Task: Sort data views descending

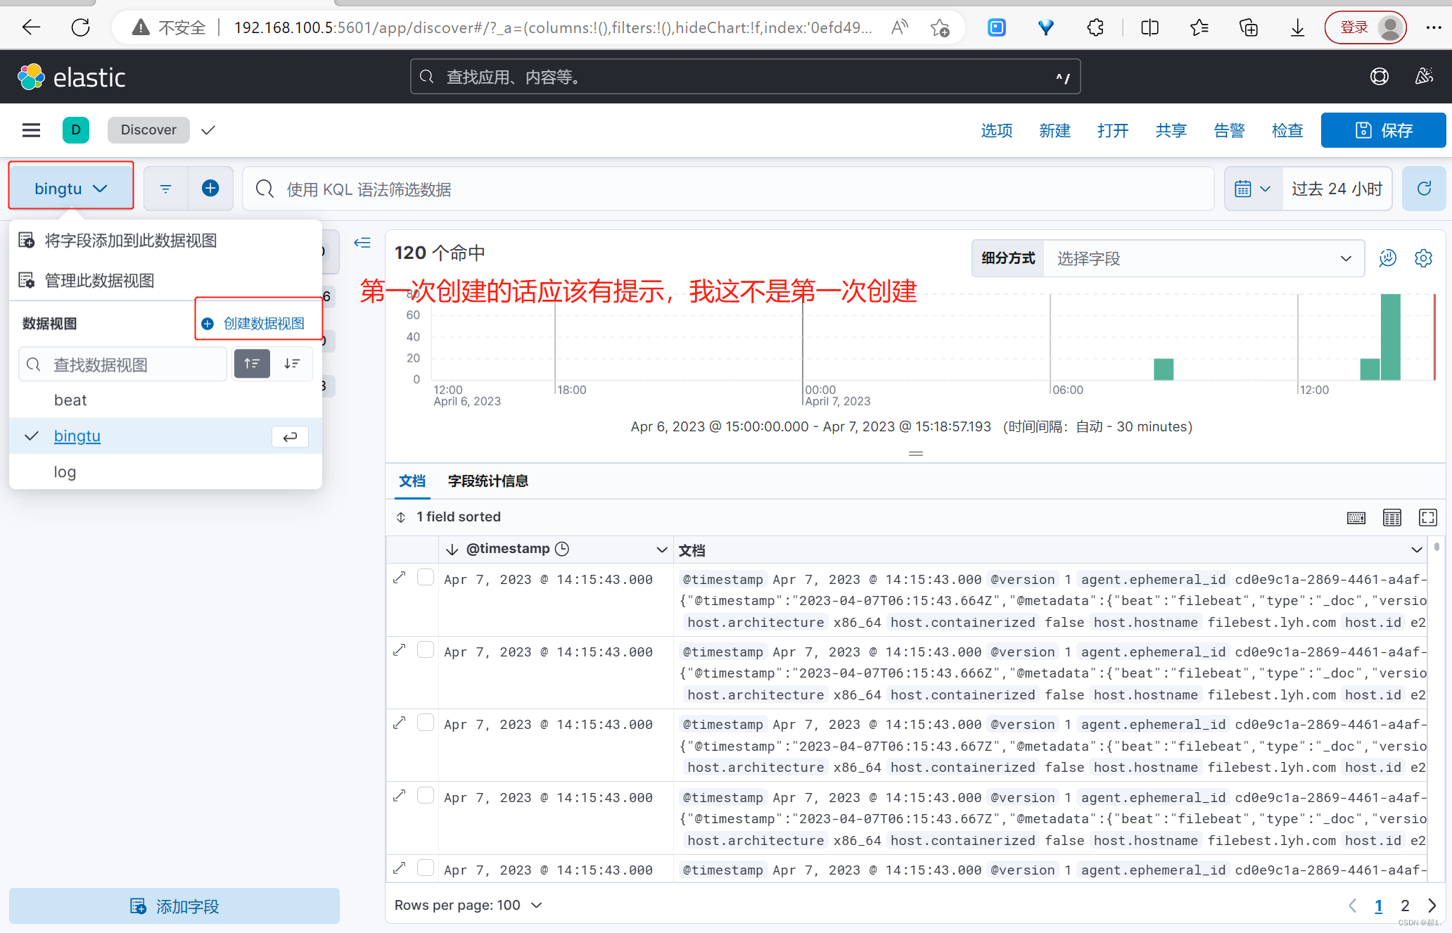Action: pos(292,364)
